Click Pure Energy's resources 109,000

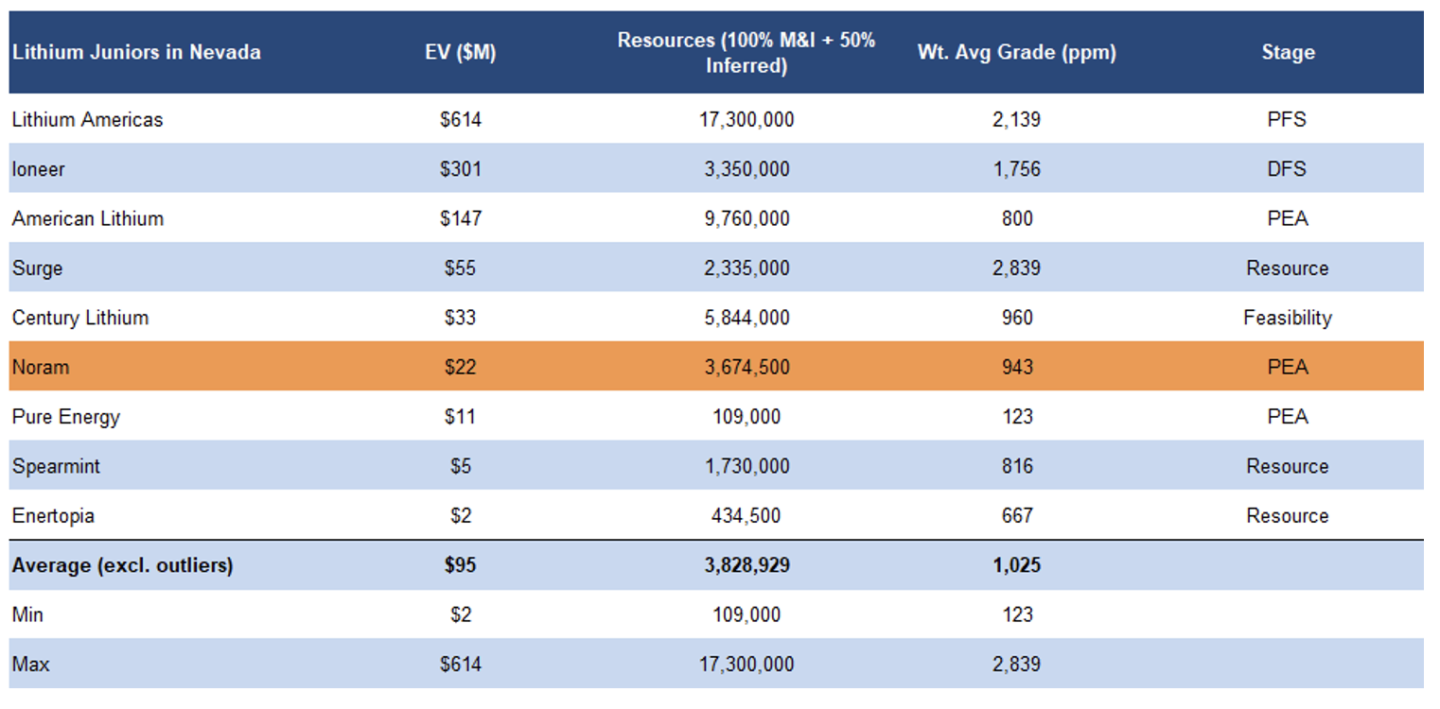pyautogui.click(x=746, y=417)
